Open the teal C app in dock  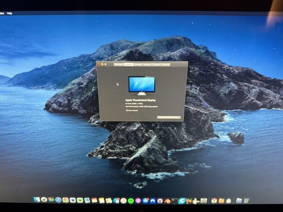point(182,201)
